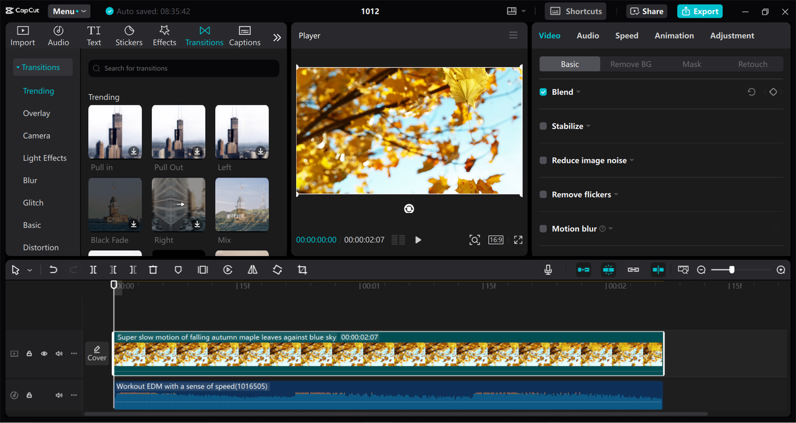Screen dimensions: 796x423
Task: Select the Light Effects category
Action: (45, 158)
